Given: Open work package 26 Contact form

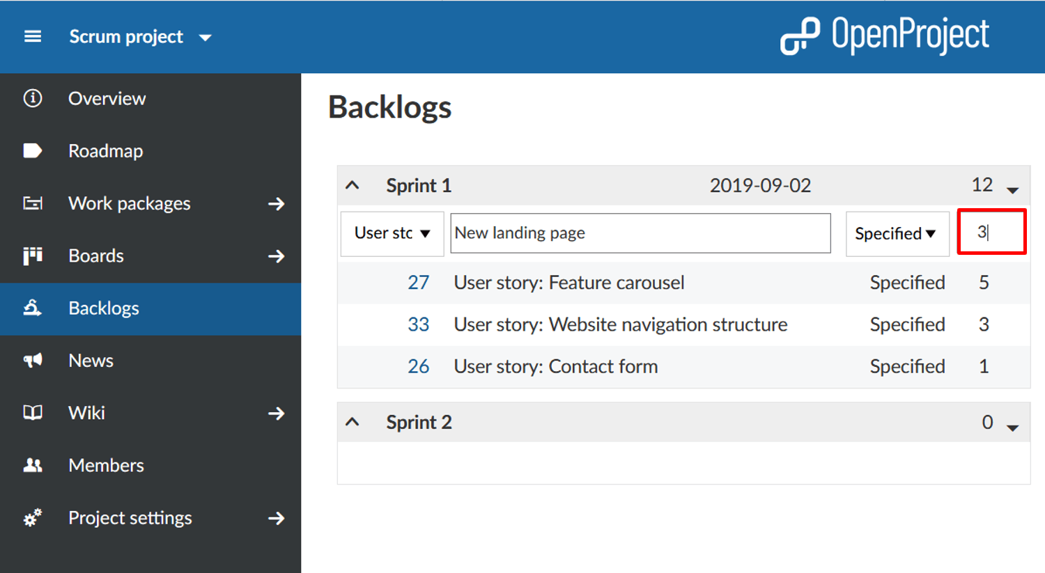Looking at the screenshot, I should click(x=419, y=366).
